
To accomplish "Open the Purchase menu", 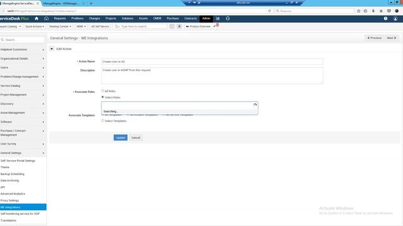I will point(173,18).
